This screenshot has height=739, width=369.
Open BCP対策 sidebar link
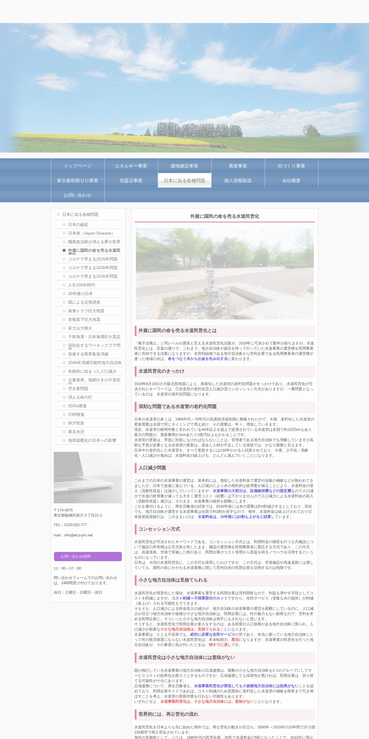pyautogui.click(x=88, y=423)
